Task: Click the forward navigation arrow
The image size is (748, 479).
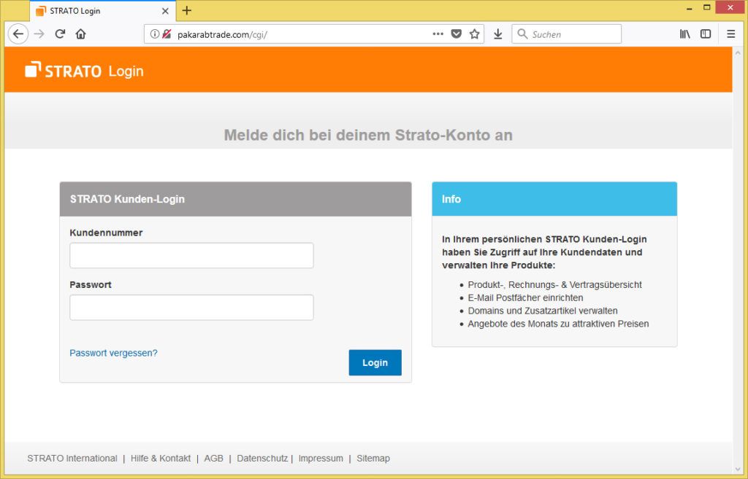Action: (39, 34)
